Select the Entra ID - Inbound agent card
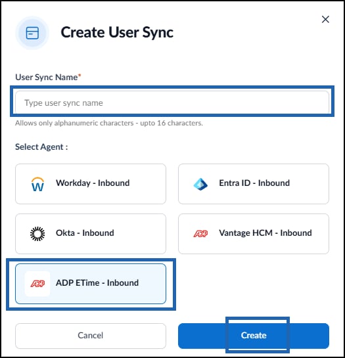345x358 pixels. click(x=254, y=184)
